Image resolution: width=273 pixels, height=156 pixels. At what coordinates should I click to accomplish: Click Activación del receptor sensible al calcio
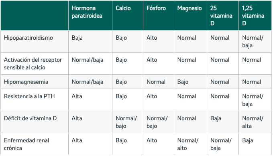(33, 63)
